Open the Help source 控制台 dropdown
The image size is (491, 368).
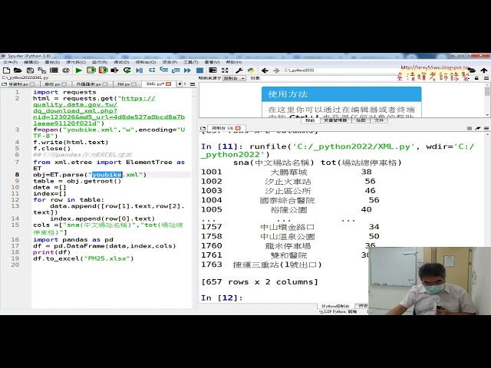coord(234,78)
